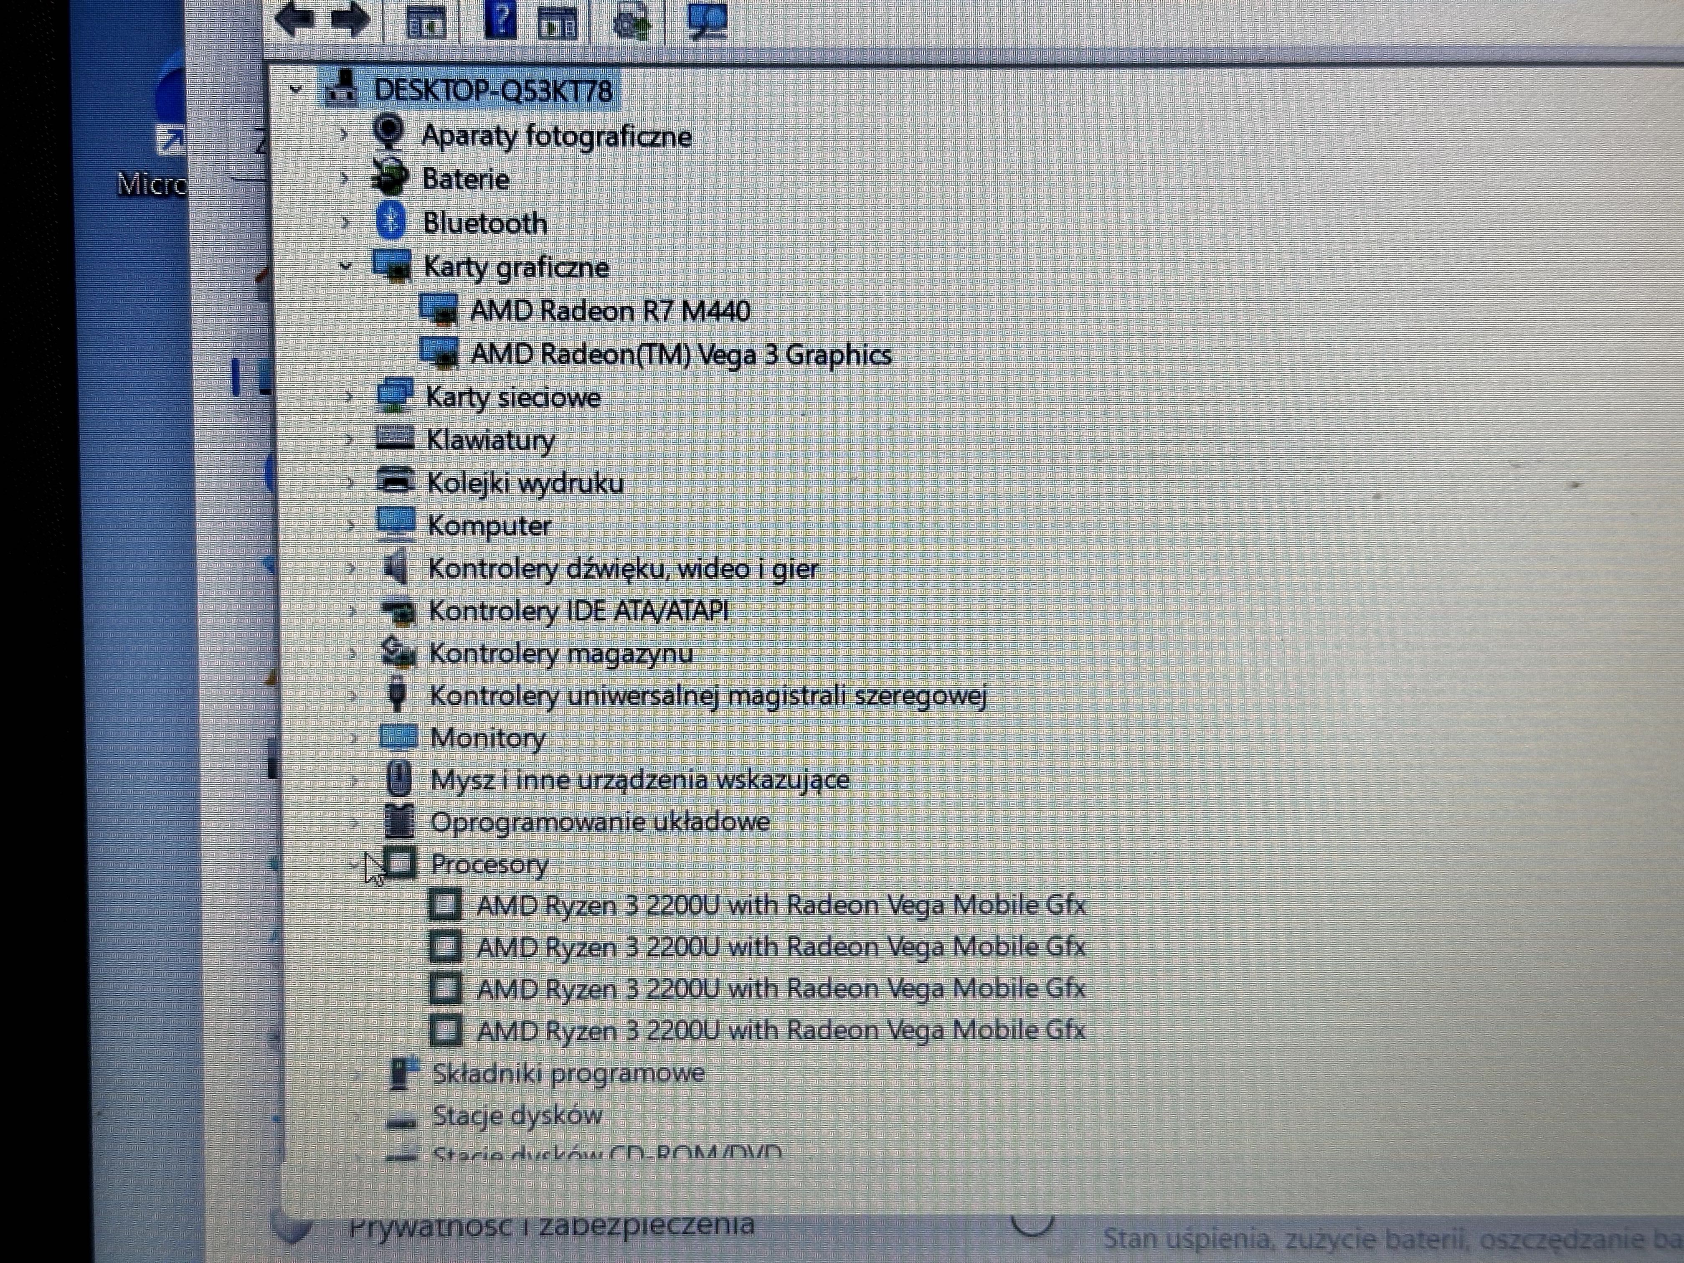Image resolution: width=1684 pixels, height=1263 pixels.
Task: Click the icon beside Vega 3 Graphics
Action: tap(440, 353)
